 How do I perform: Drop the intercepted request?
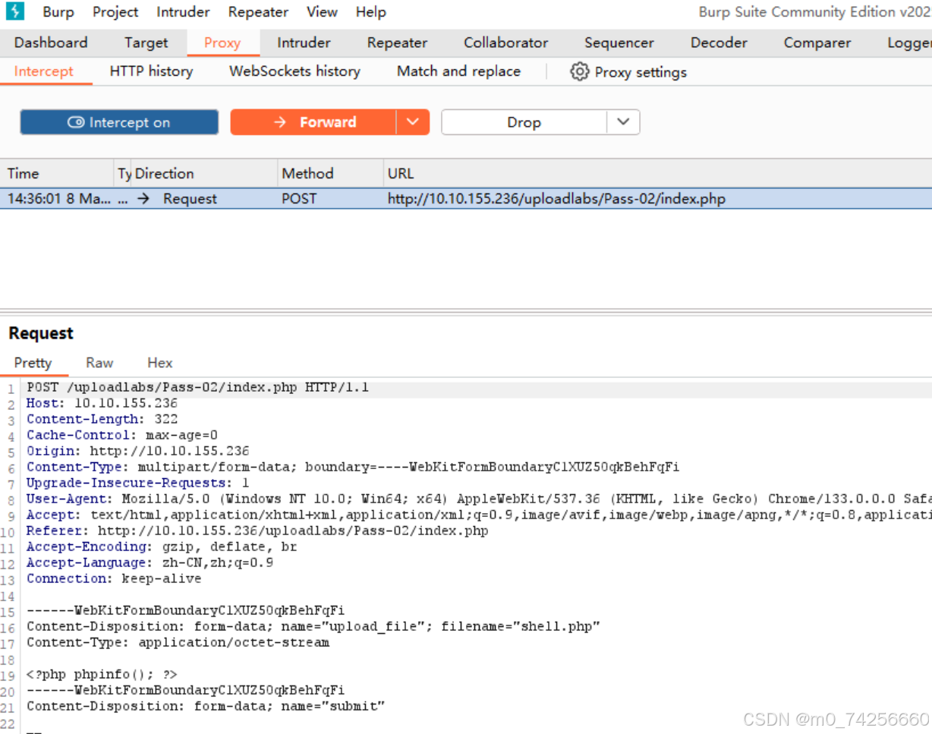524,122
